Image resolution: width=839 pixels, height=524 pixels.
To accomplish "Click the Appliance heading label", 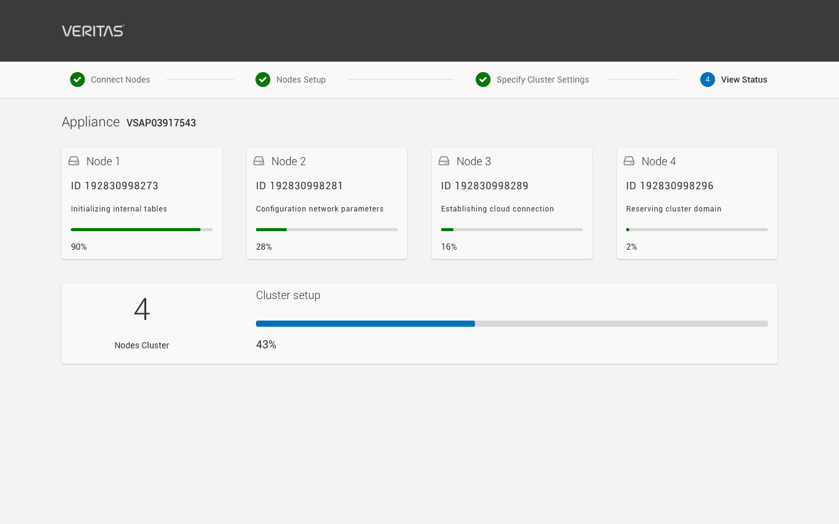I will pos(91,122).
